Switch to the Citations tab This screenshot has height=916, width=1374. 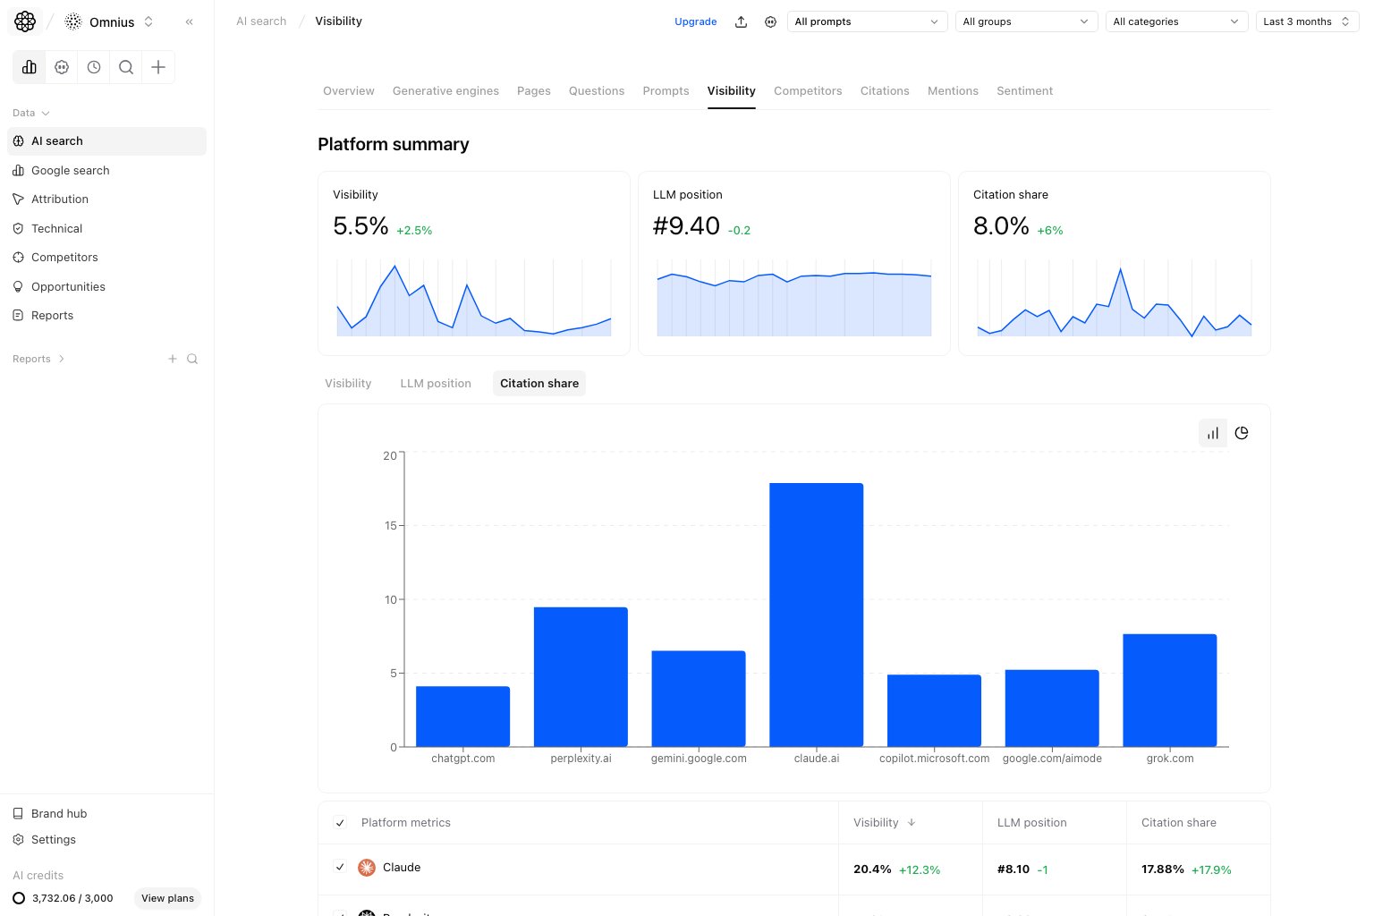pyautogui.click(x=885, y=91)
